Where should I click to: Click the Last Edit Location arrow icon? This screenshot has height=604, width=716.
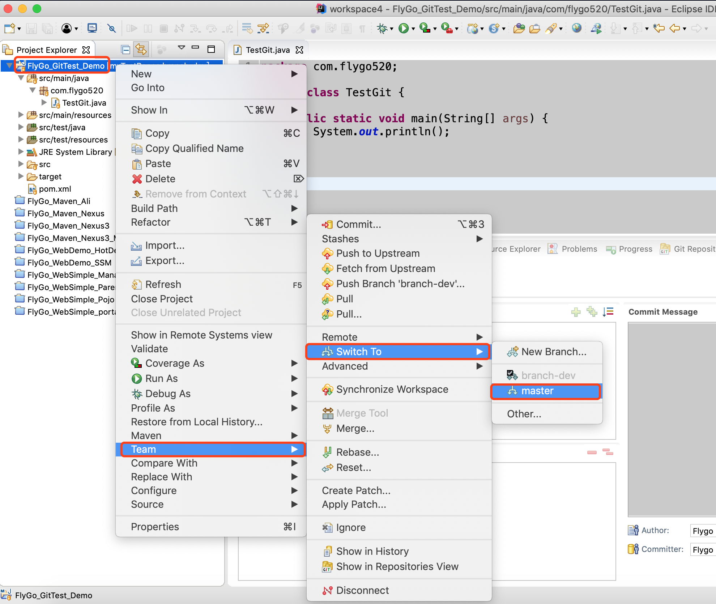click(659, 28)
